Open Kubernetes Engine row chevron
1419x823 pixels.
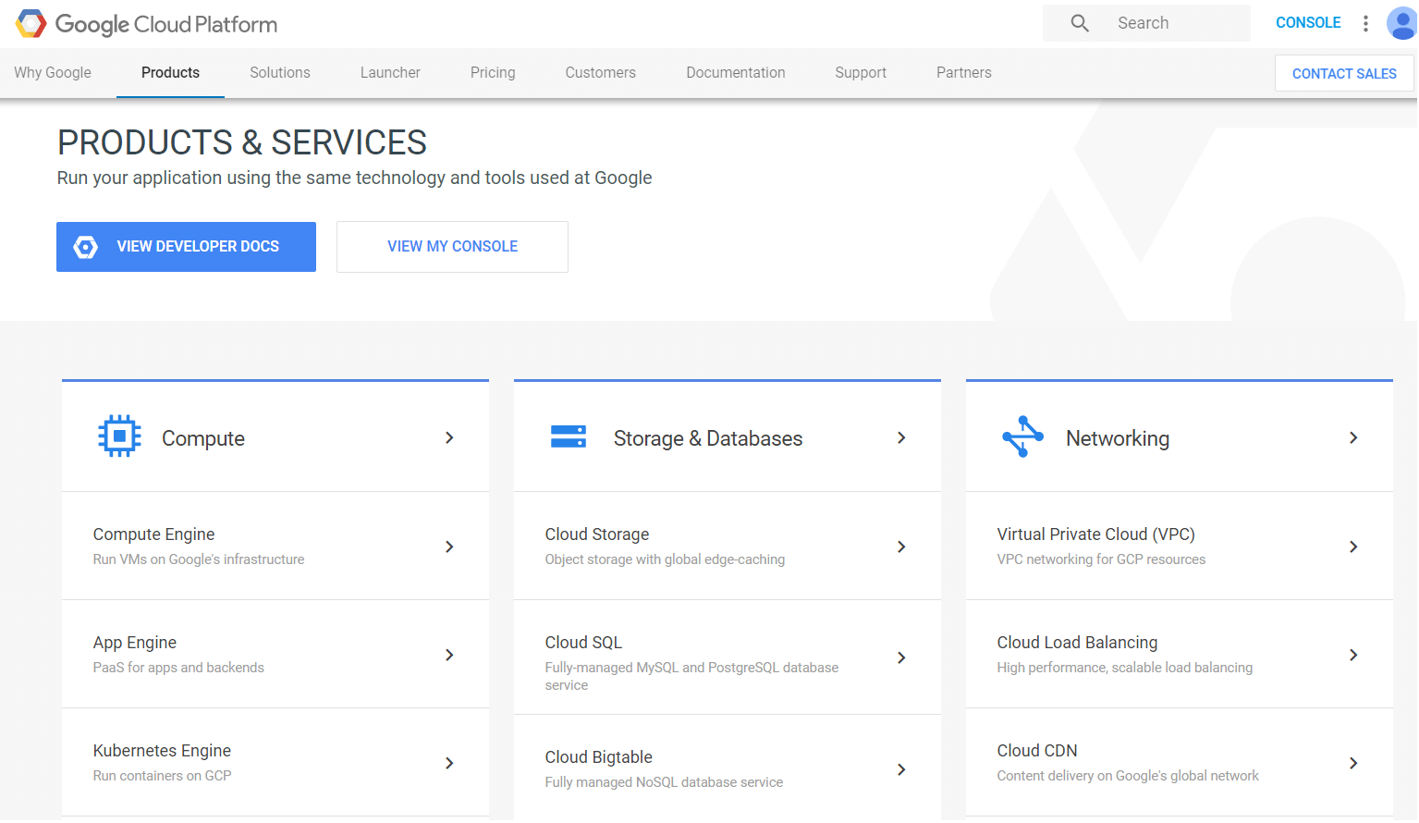point(449,763)
